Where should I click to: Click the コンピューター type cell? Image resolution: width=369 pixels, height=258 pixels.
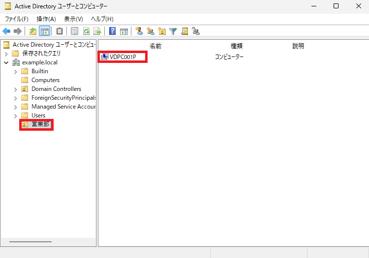click(x=229, y=57)
